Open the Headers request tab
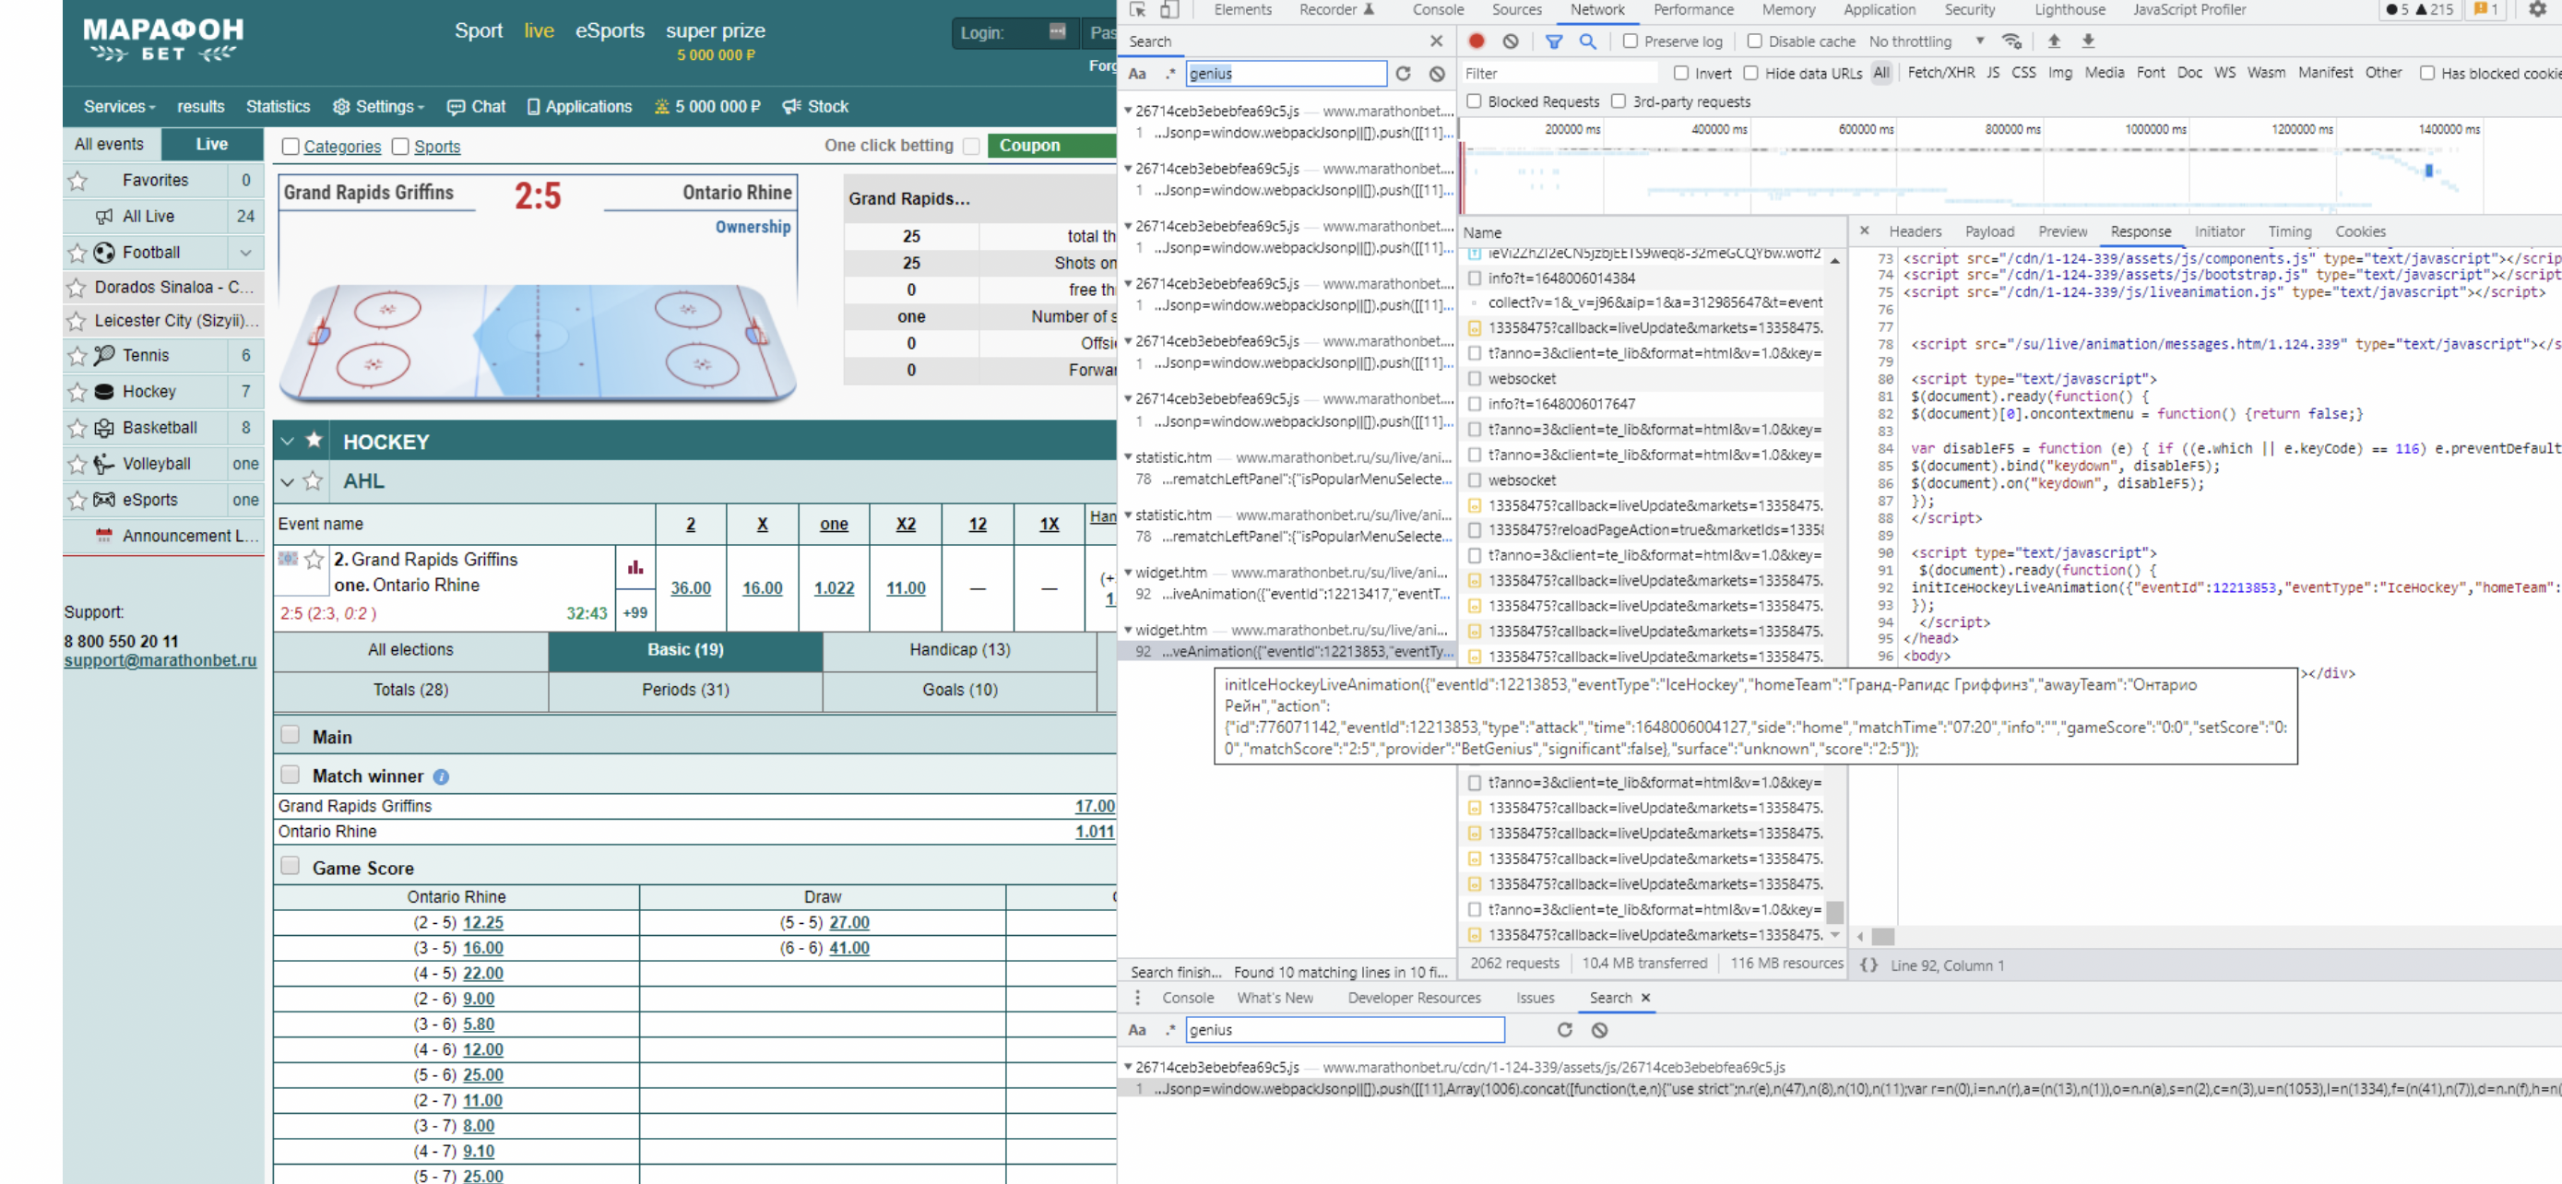This screenshot has width=2562, height=1184. tap(1915, 231)
